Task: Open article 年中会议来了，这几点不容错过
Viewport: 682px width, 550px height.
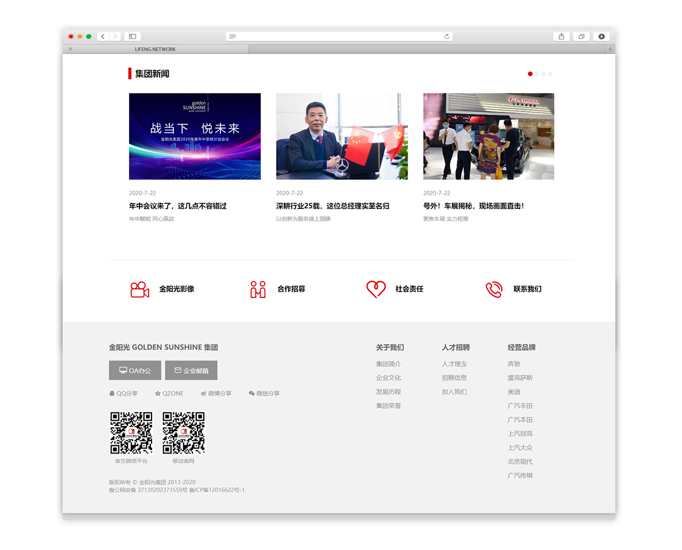Action: point(177,206)
